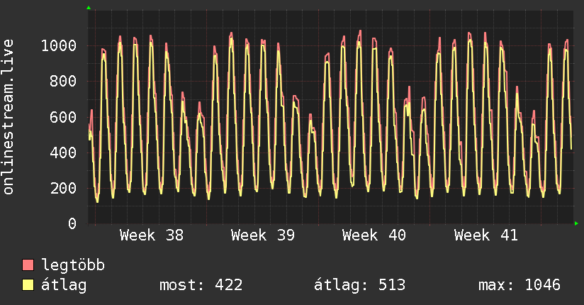Viewport: 584px width, 305px height.
Task: Click the 'most: 422' value
Action: [201, 285]
